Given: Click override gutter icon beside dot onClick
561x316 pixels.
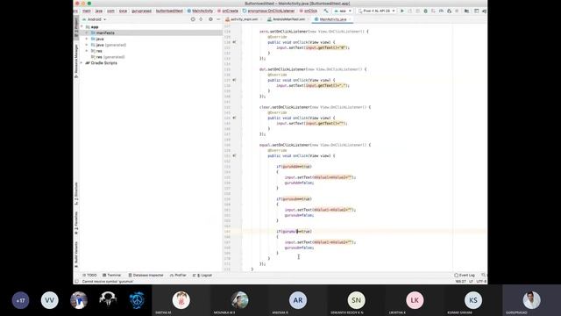Looking at the screenshot, I should tap(234, 80).
